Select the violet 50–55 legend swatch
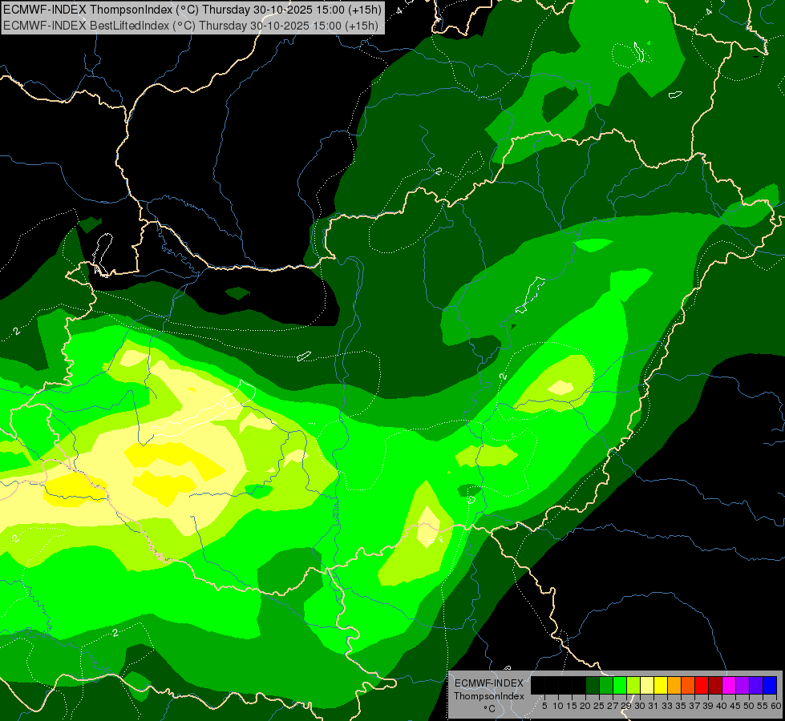This screenshot has height=721, width=785. tap(756, 685)
